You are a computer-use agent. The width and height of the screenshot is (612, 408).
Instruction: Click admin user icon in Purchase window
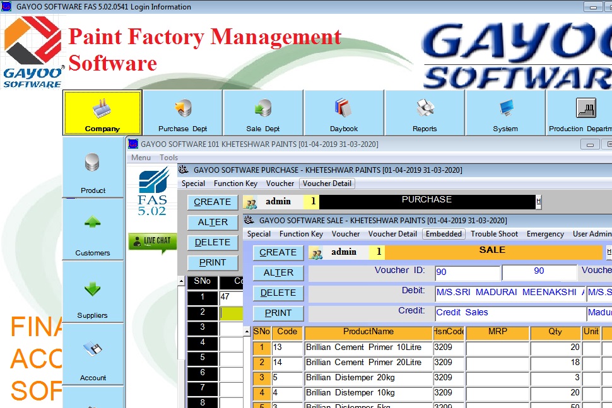pos(251,202)
